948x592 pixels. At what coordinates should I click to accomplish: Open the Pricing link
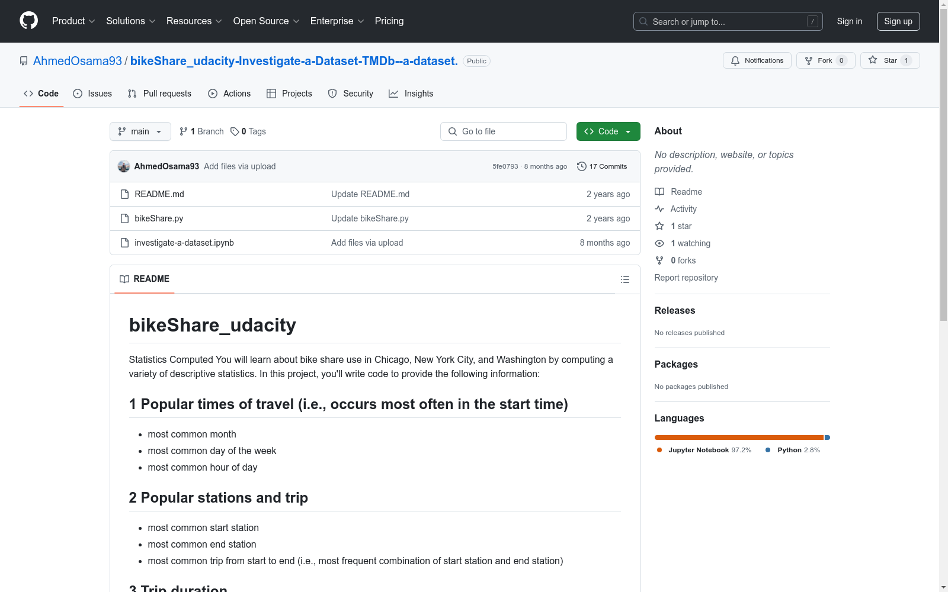click(x=389, y=21)
